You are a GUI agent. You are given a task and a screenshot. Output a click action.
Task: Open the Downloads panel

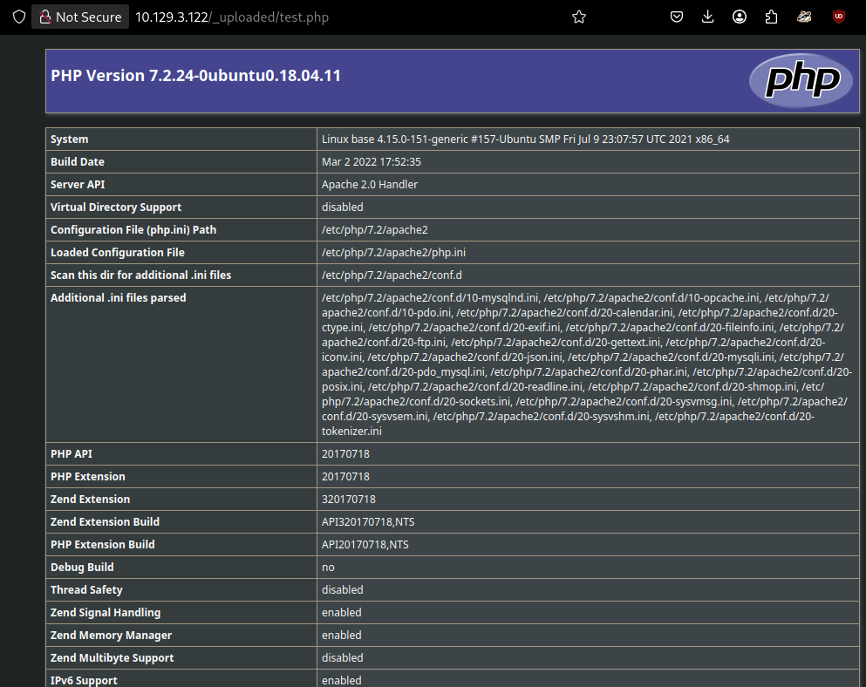click(708, 17)
